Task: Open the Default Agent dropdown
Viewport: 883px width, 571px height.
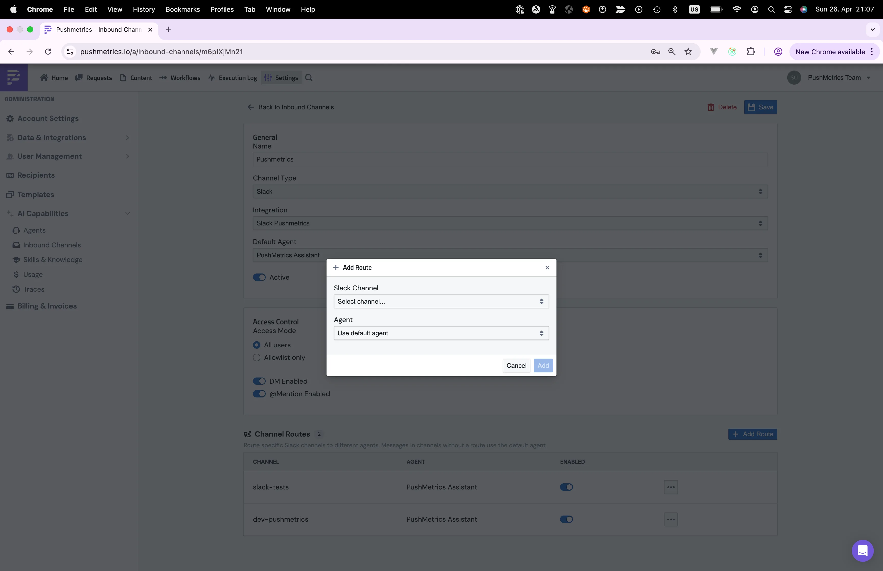Action: [510, 255]
